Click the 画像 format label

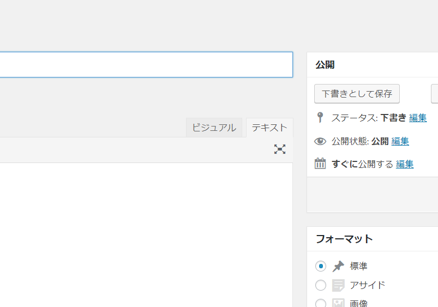[359, 303]
